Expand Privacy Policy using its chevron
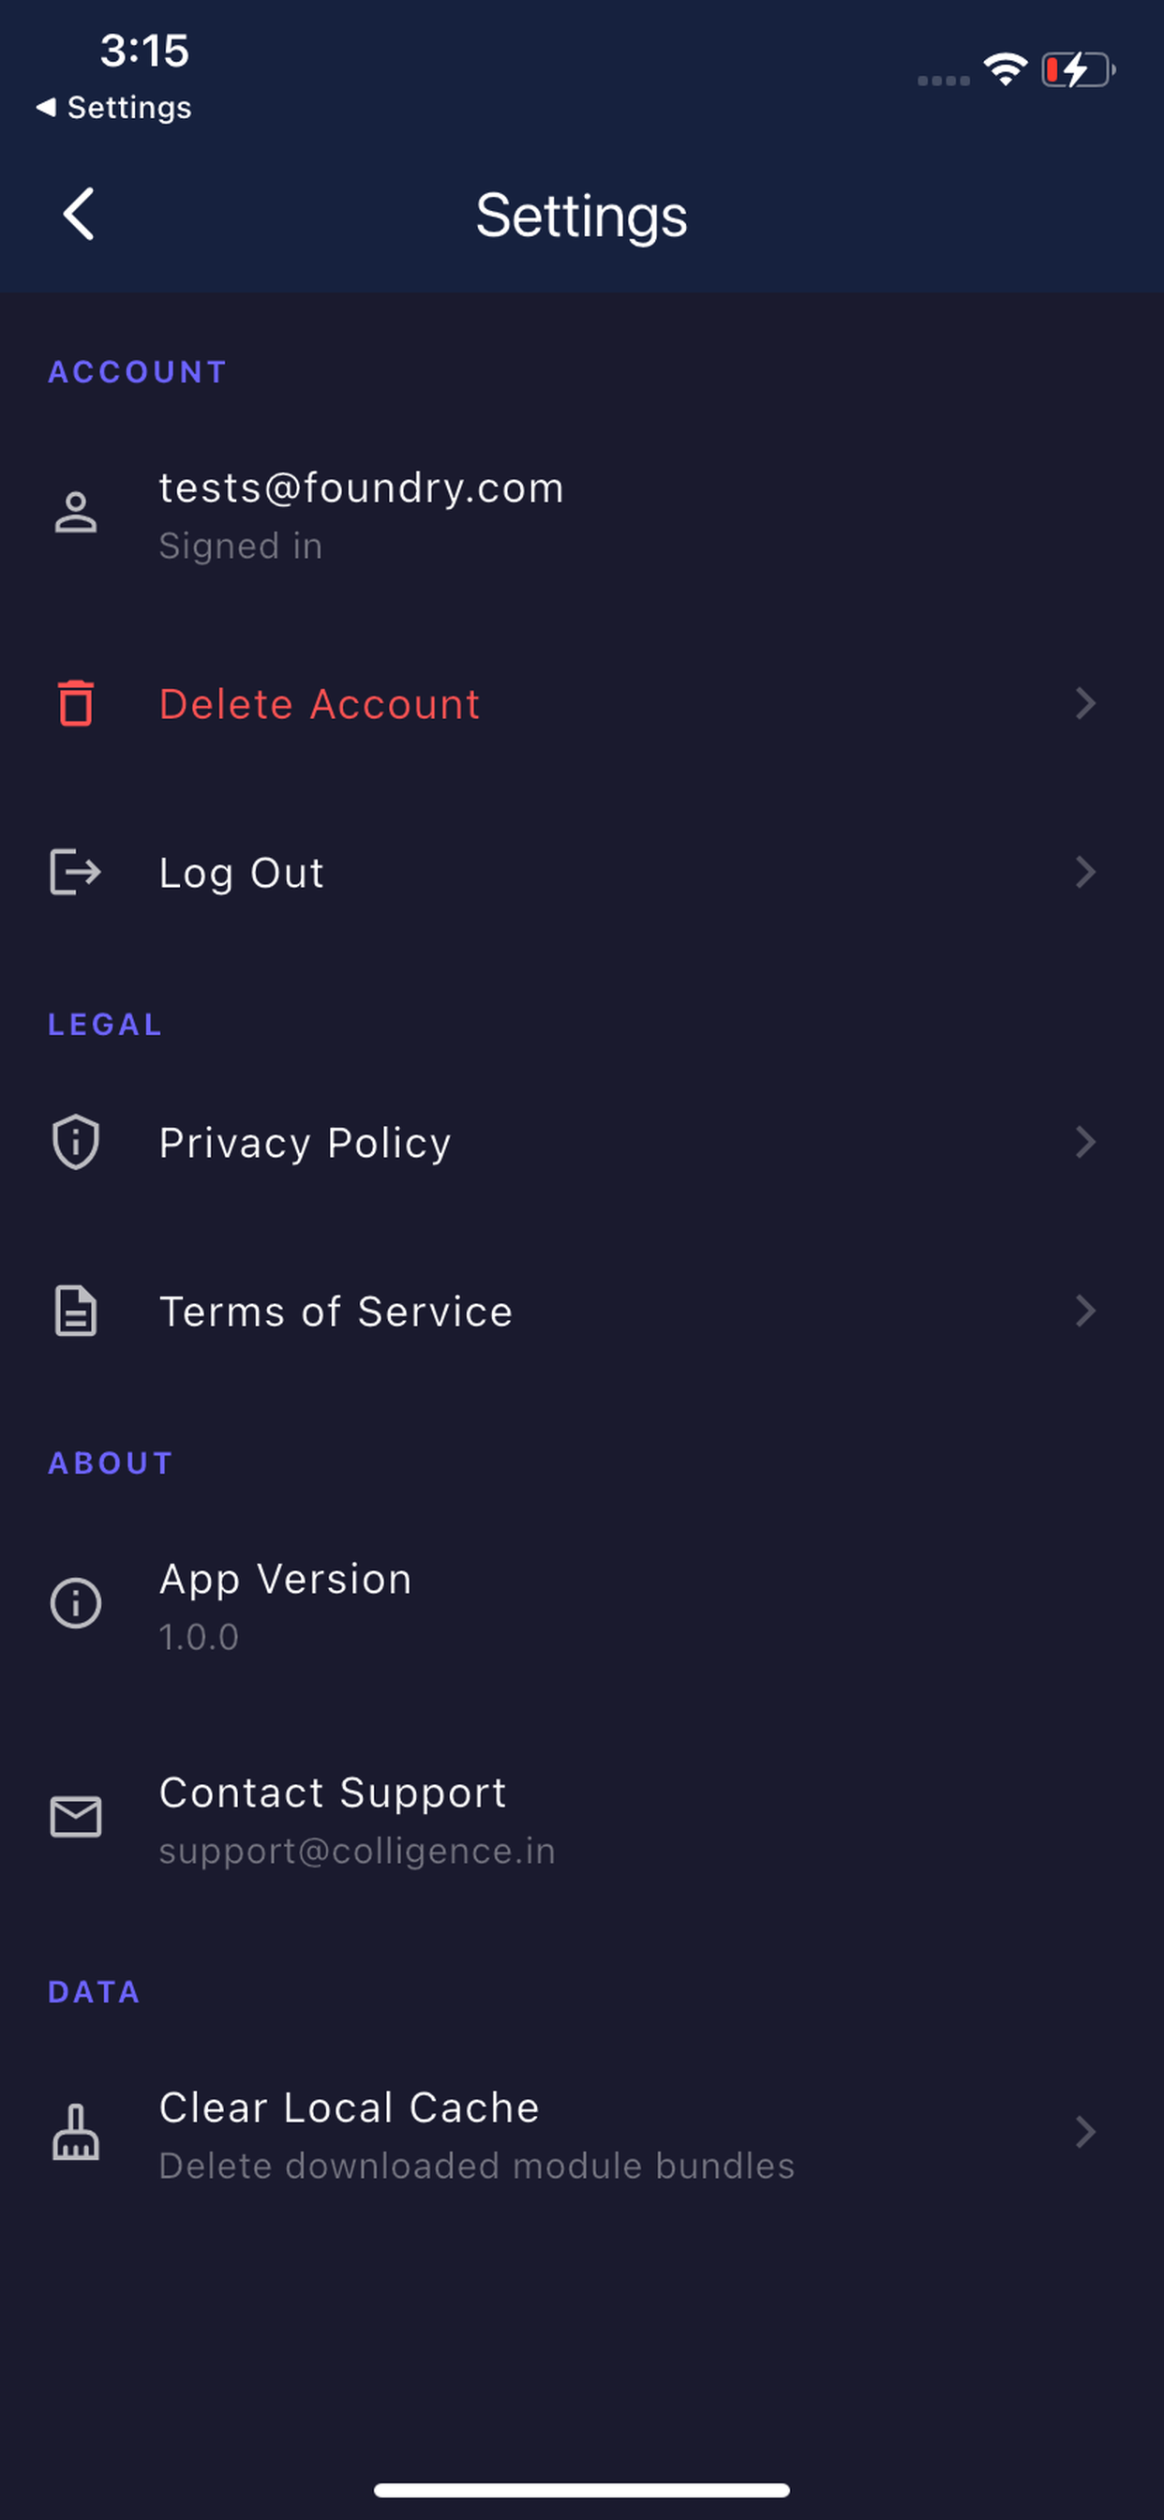This screenshot has width=1164, height=2520. (1084, 1142)
